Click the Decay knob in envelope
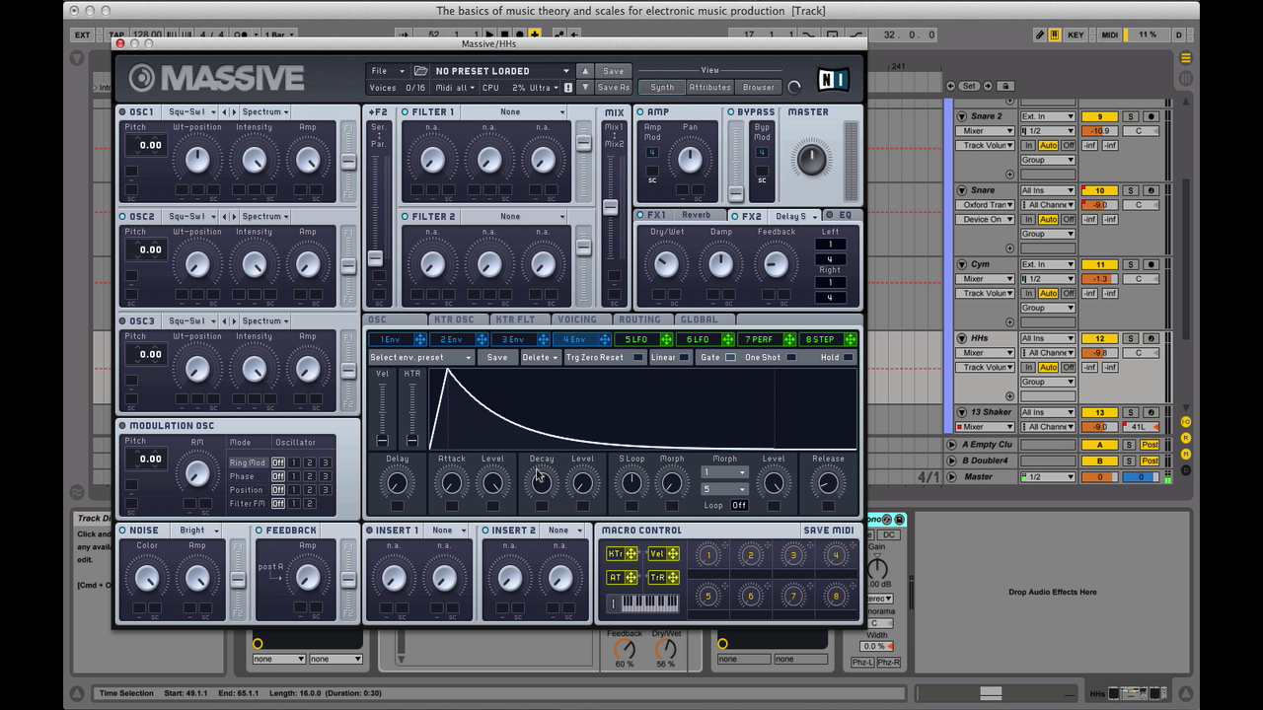Screen dimensions: 1263x710 click(542, 483)
